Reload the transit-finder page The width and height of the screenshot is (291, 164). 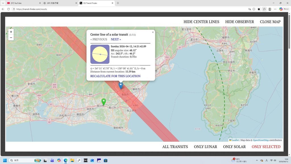tap(8, 9)
